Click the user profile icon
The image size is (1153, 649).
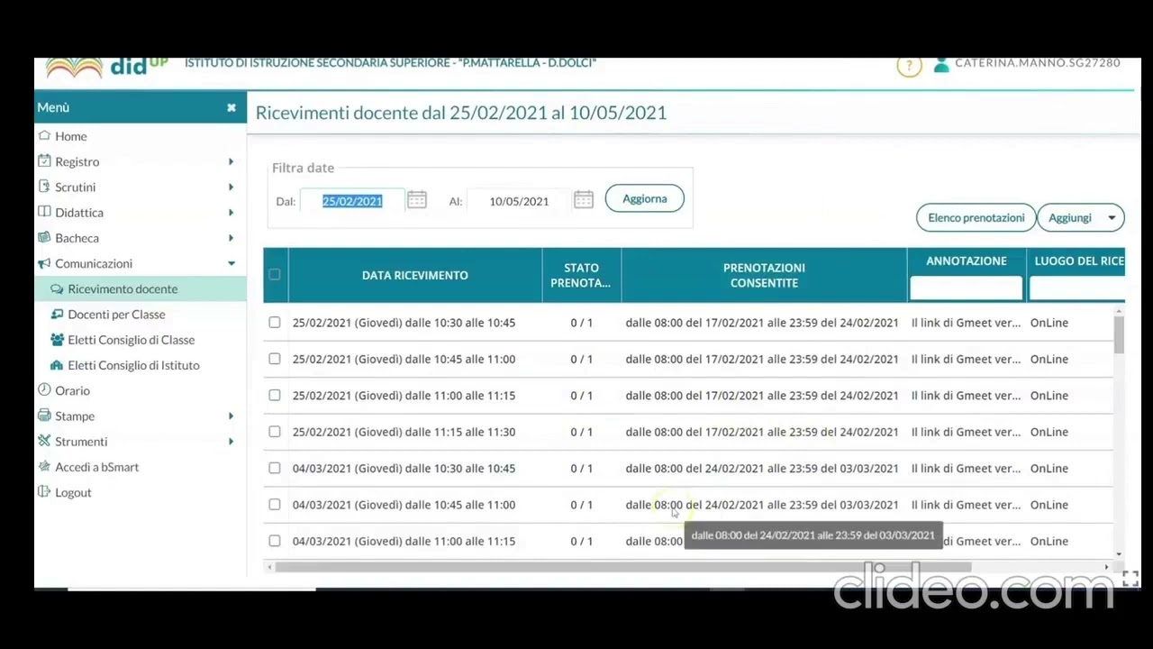941,64
